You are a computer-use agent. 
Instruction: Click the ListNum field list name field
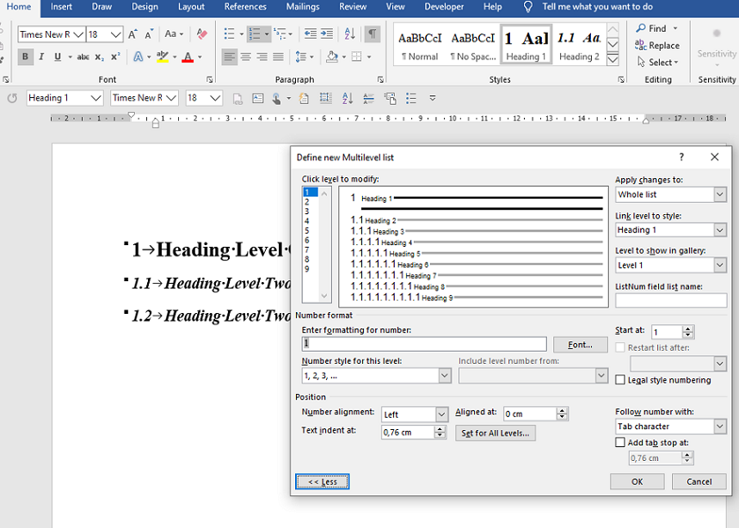pyautogui.click(x=670, y=300)
